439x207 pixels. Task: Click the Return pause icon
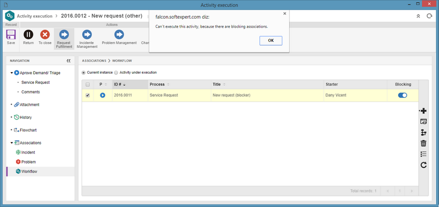28,34
